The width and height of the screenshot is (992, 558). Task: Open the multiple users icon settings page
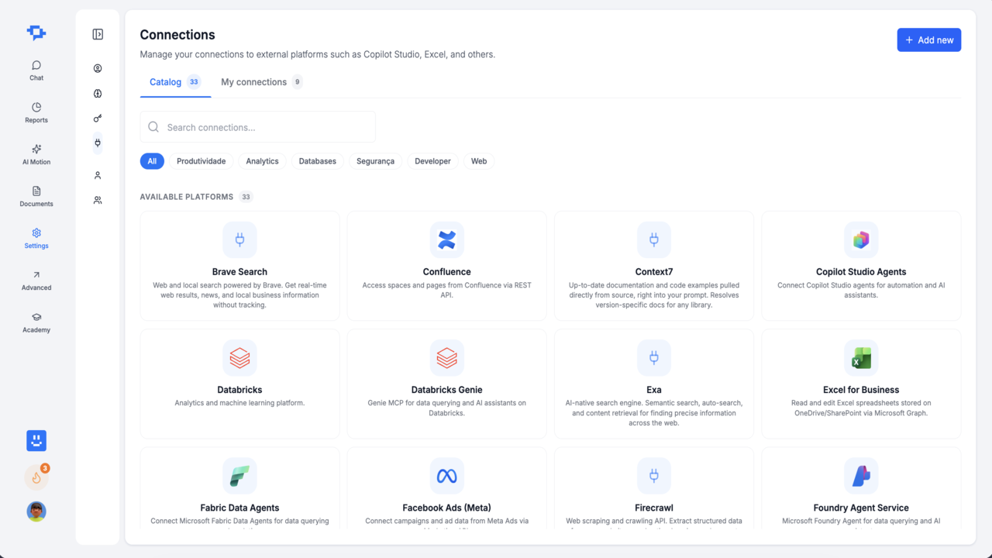(98, 200)
